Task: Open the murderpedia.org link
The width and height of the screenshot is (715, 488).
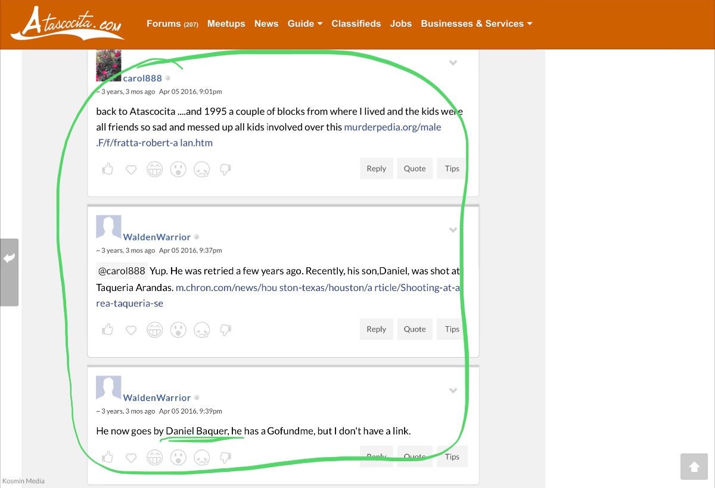Action: coord(392,127)
